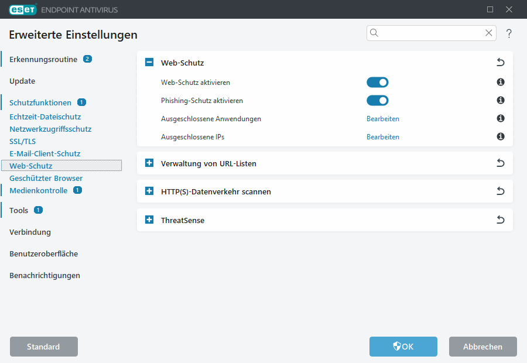Expand Verwaltung von URL-Listen
The height and width of the screenshot is (363, 527).
(149, 163)
